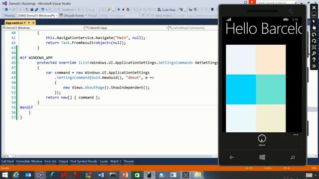The image size is (319, 179).
Task: Stop debugging with the red square
Action: coord(123,9)
